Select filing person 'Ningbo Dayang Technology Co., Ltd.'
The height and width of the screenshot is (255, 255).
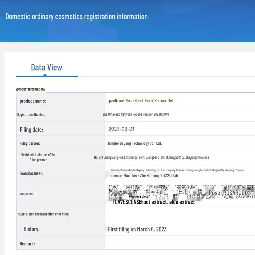pyautogui.click(x=135, y=143)
